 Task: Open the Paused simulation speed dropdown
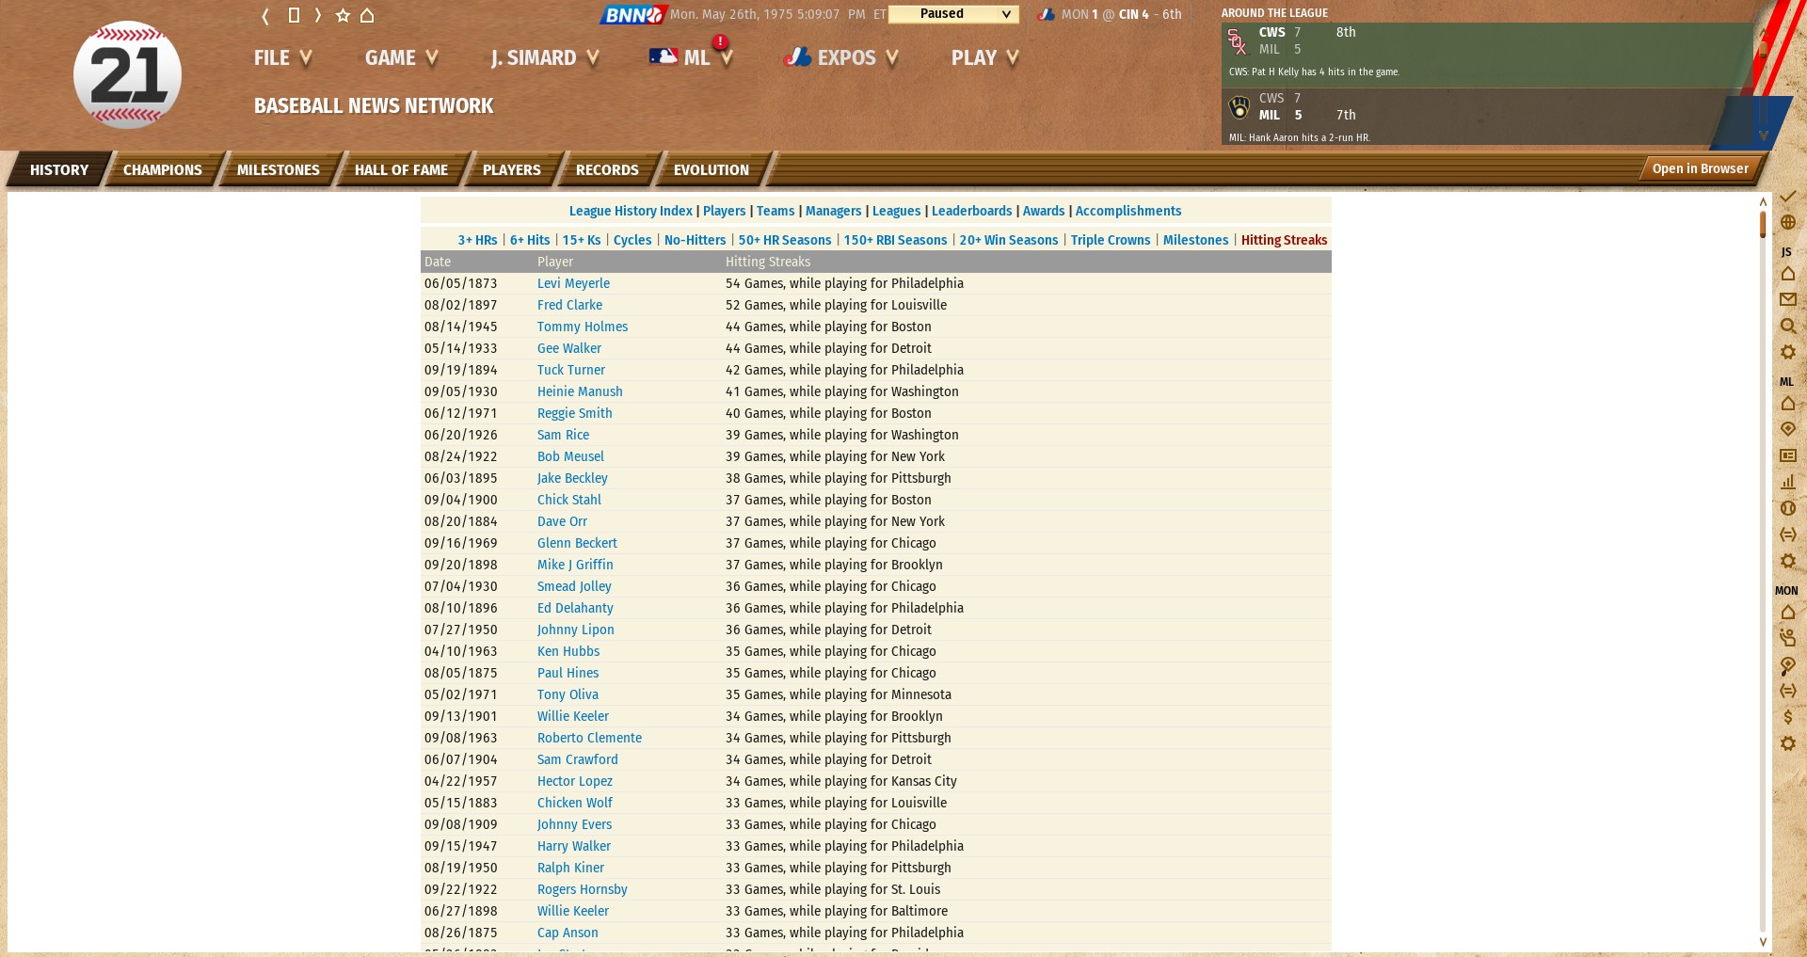(x=952, y=14)
